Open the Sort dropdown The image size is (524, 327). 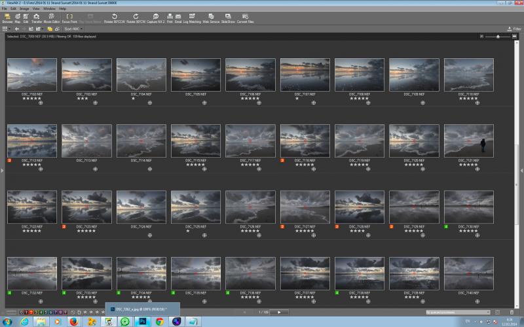(73, 29)
